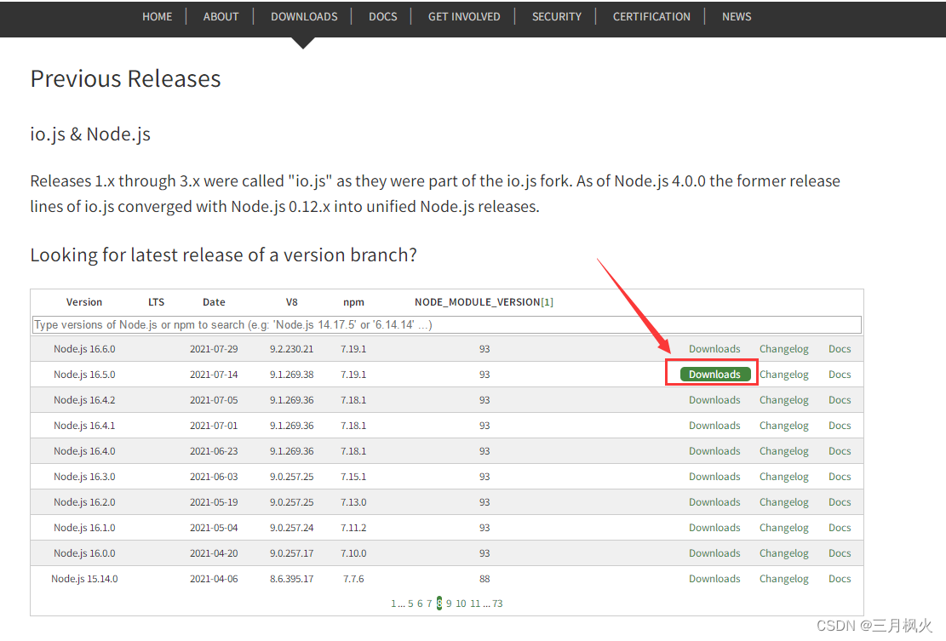Open Downloads for Node.js 16.3.0
Viewport: 946px width, 641px height.
click(x=714, y=477)
